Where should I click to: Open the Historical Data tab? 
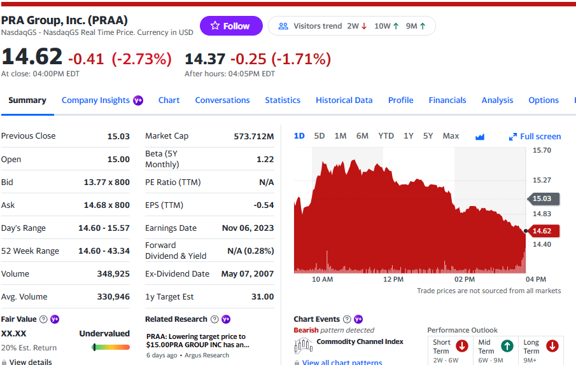pos(344,100)
